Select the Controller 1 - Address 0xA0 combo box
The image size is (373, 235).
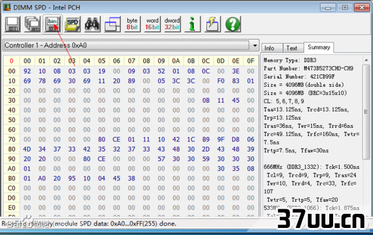pos(131,46)
